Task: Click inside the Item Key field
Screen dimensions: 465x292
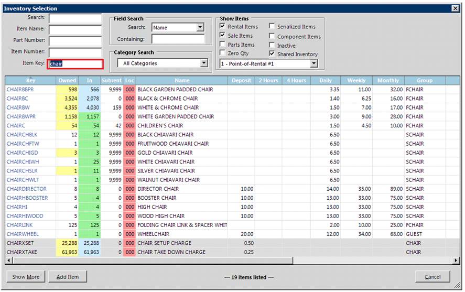Action: (x=75, y=64)
